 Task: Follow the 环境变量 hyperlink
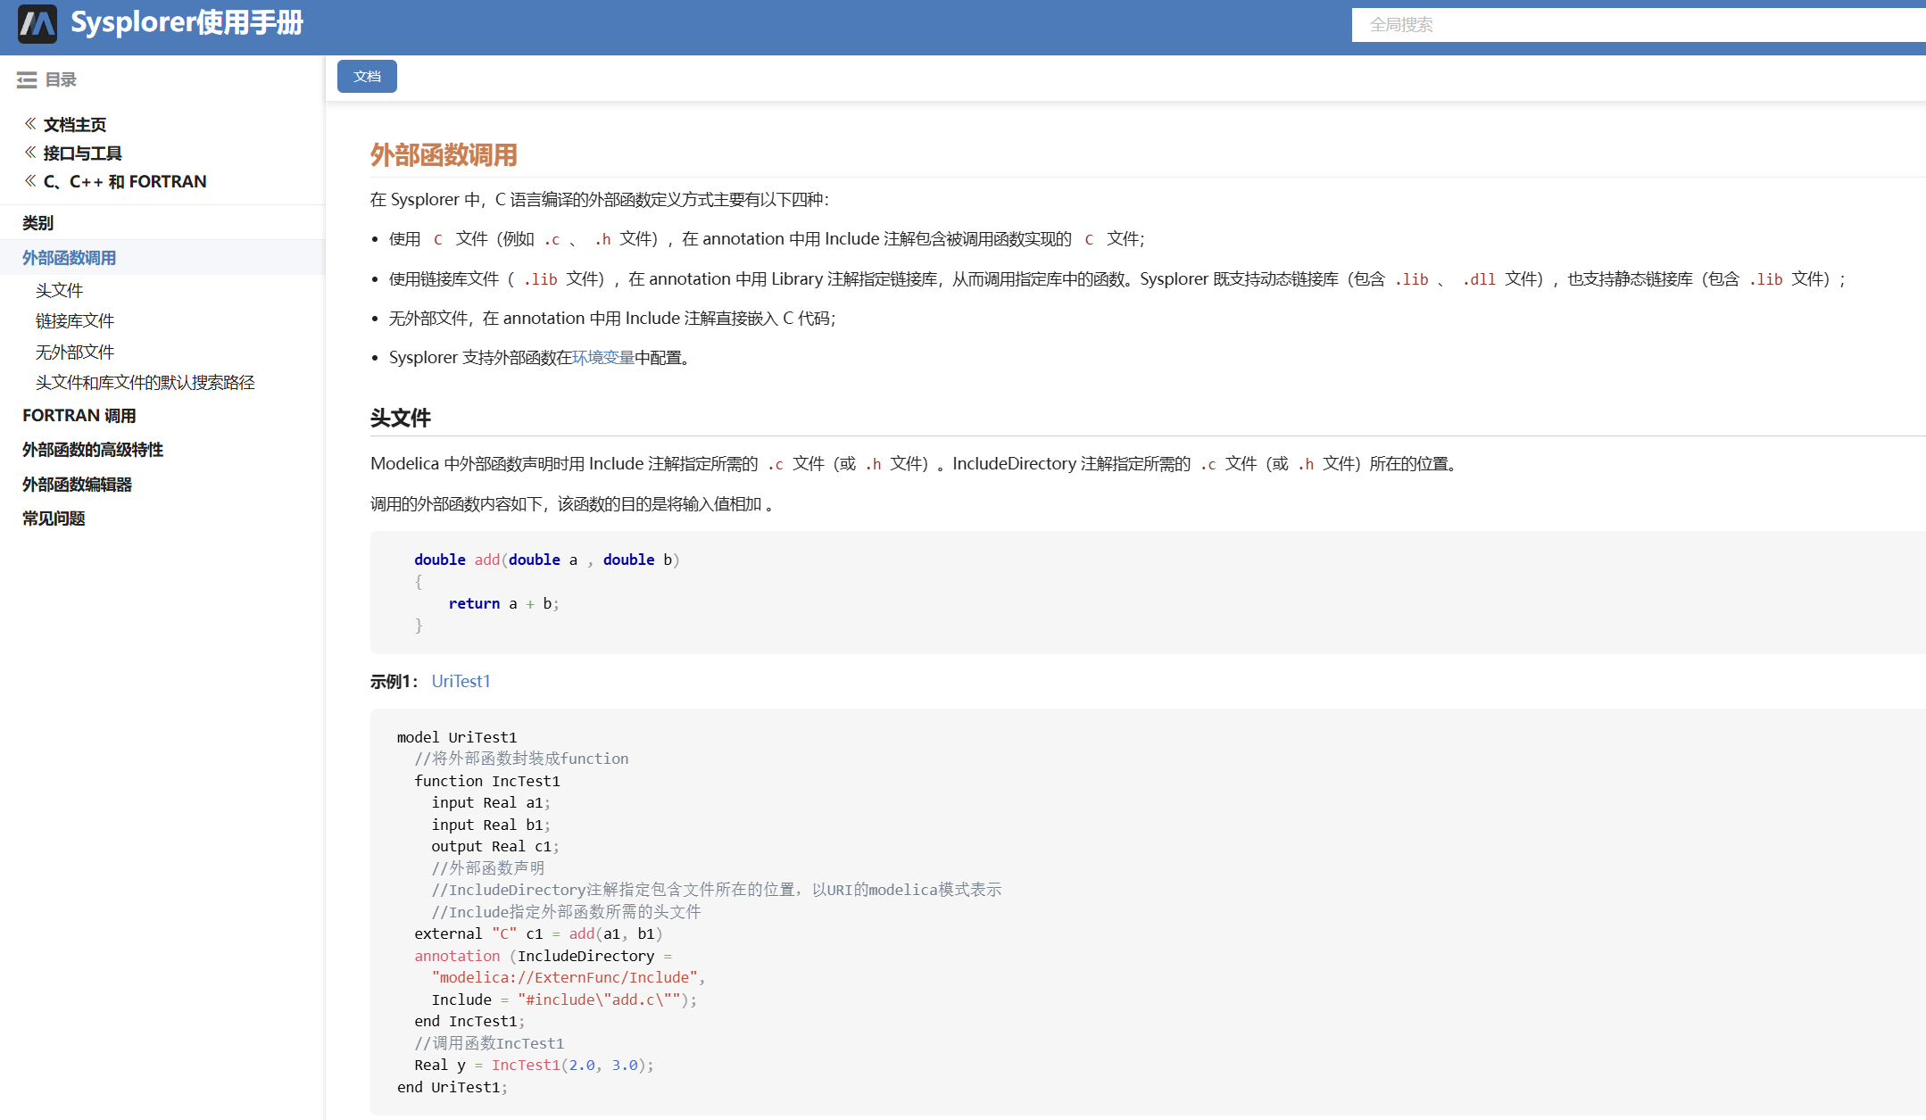pyautogui.click(x=603, y=358)
